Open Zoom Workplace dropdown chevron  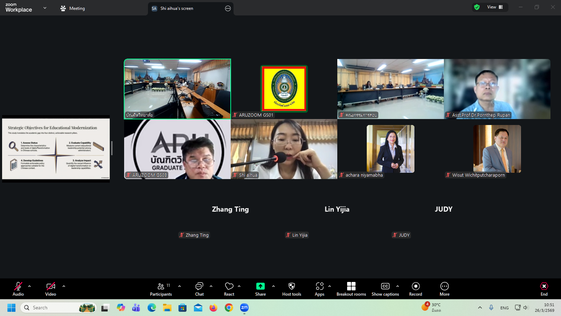point(45,8)
